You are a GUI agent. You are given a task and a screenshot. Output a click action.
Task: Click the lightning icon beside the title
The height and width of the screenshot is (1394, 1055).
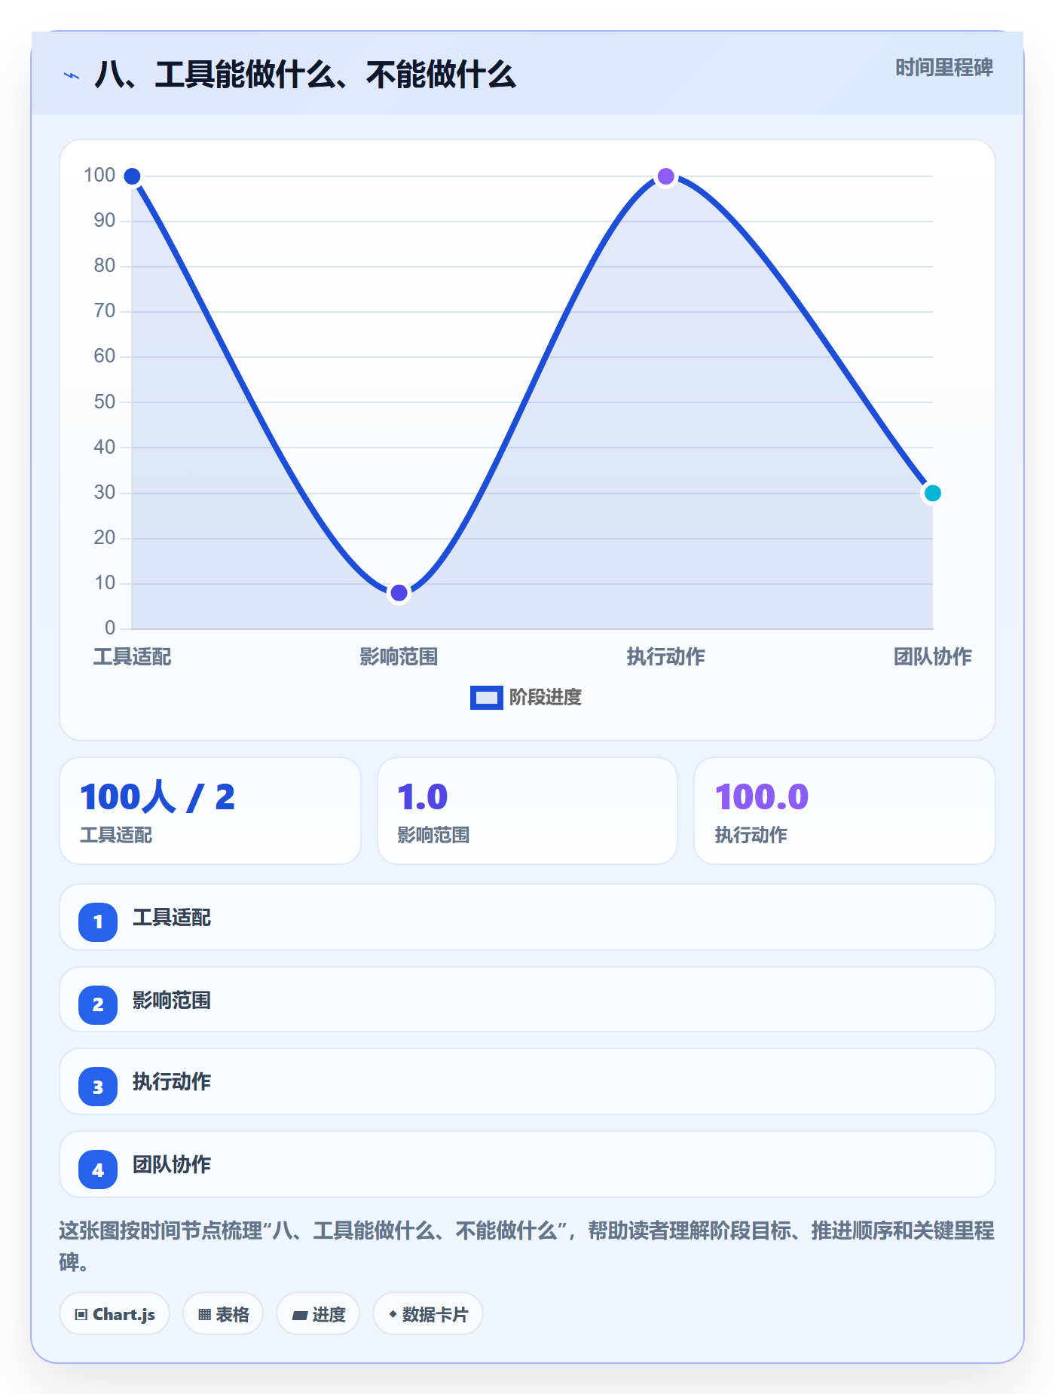coord(72,75)
